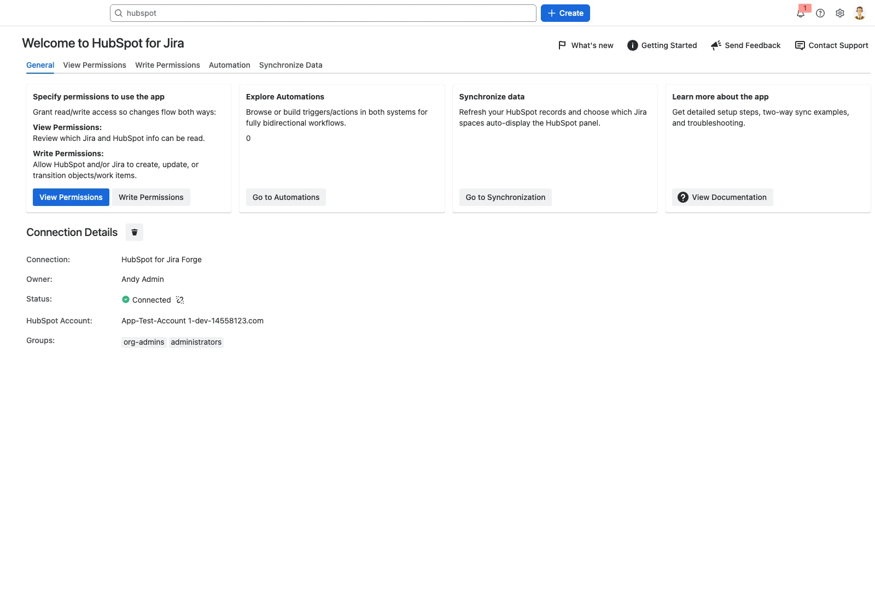
Task: Click the search magnifier icon
Action: click(x=119, y=13)
